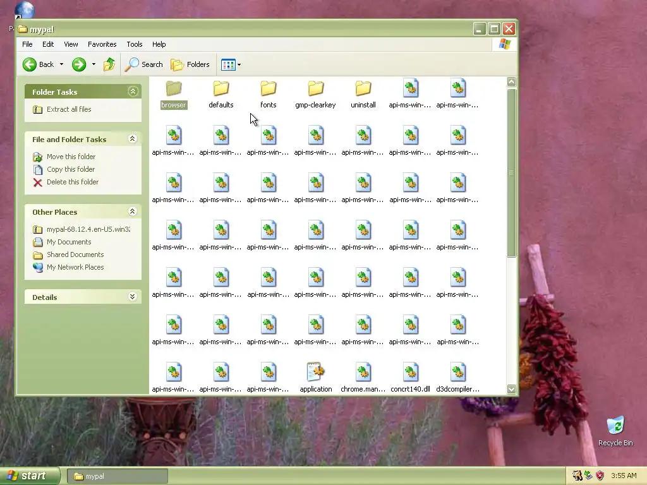
Task: Click the vertical scrollbar thumb
Action: click(511, 172)
